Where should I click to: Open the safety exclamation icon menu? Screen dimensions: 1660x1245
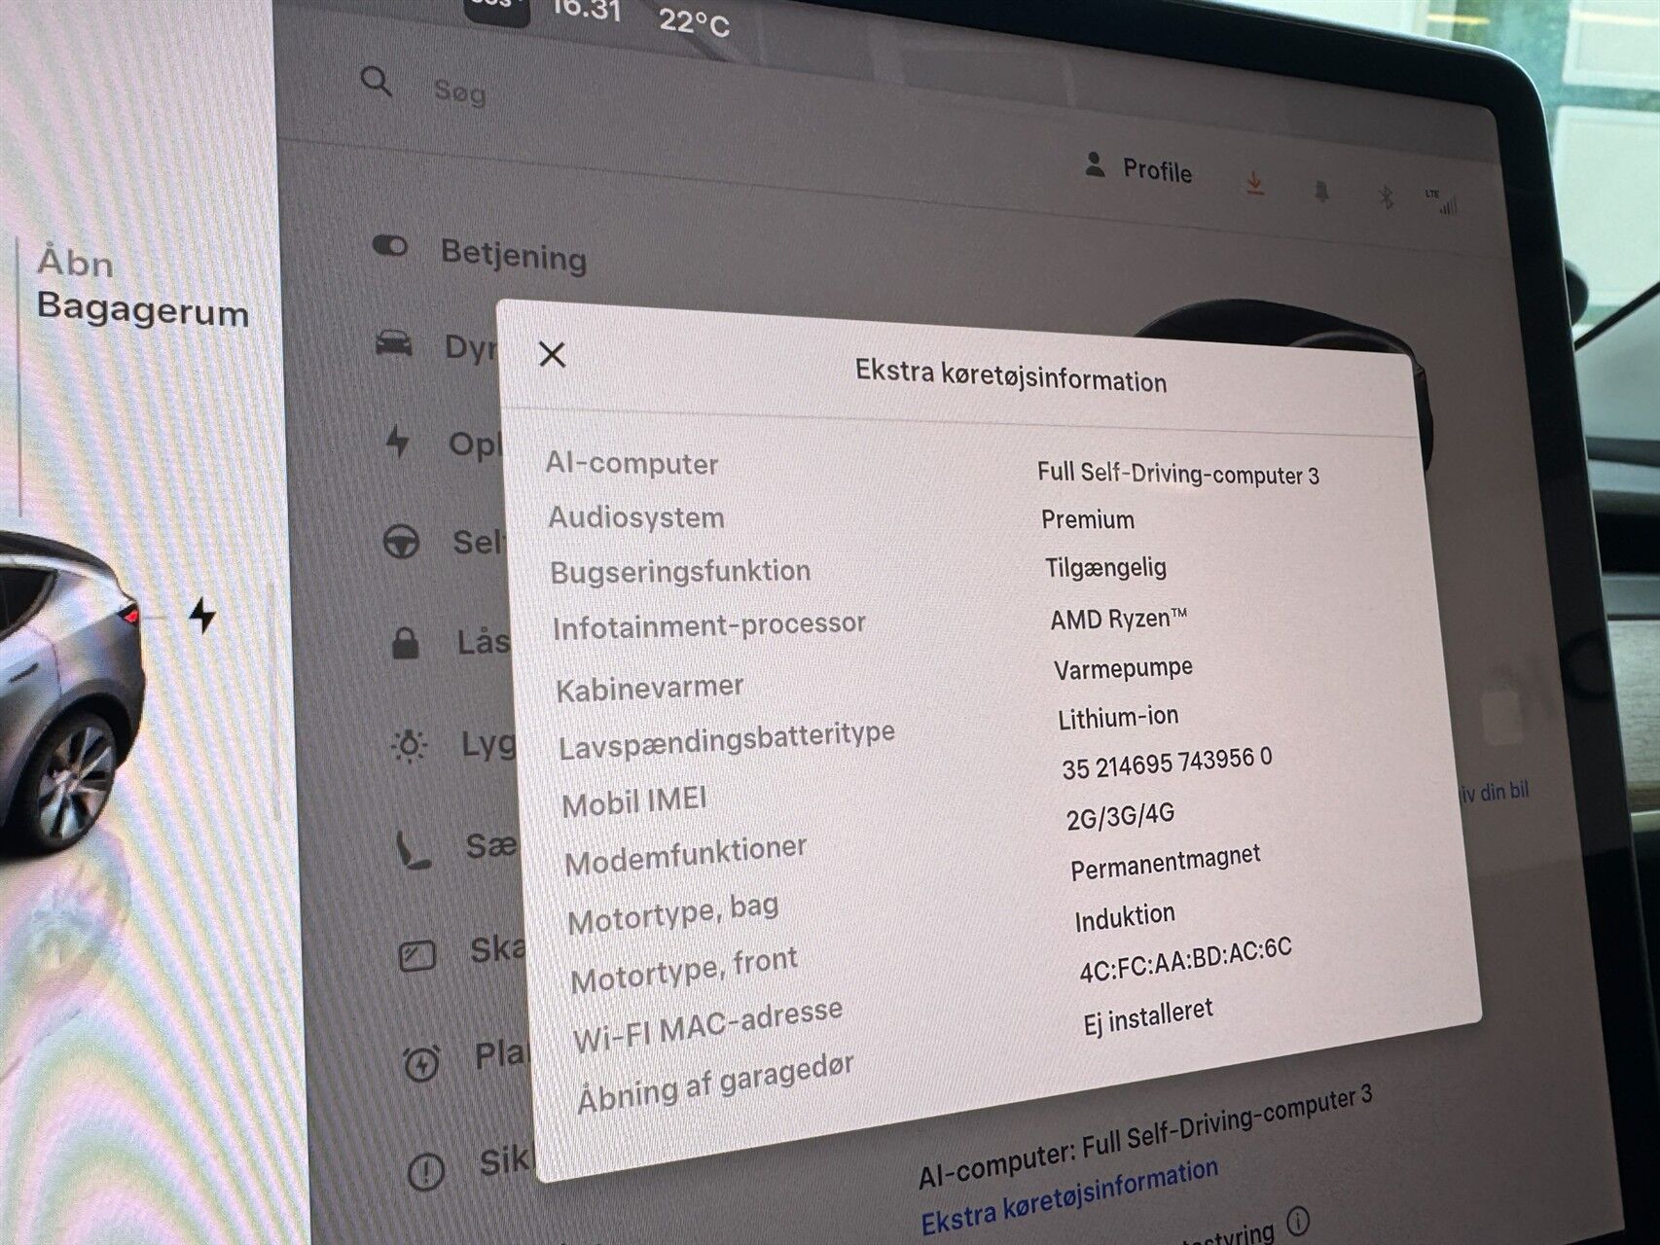click(426, 1170)
